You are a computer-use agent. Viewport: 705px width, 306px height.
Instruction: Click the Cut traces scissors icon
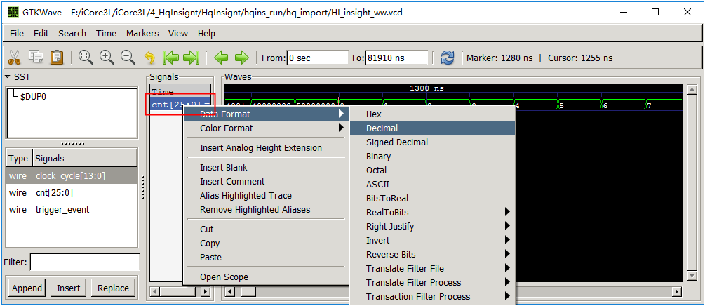[14, 58]
